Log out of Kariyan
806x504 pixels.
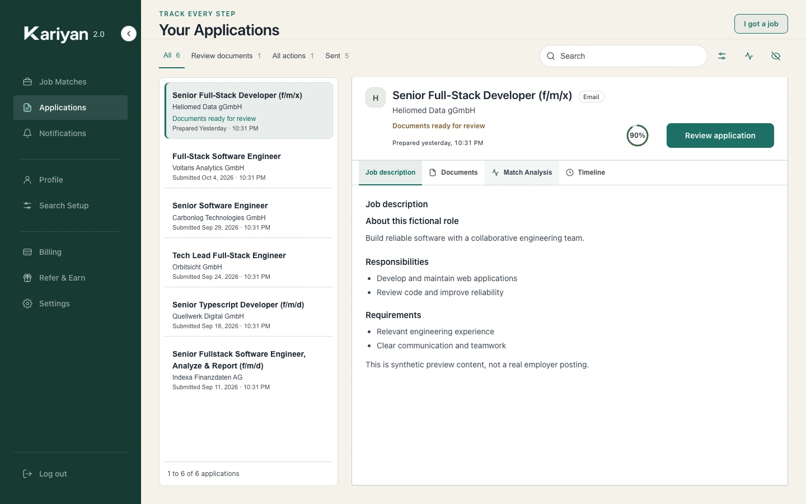(x=71, y=474)
